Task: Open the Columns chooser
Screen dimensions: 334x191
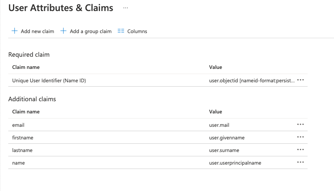Action: pos(137,32)
